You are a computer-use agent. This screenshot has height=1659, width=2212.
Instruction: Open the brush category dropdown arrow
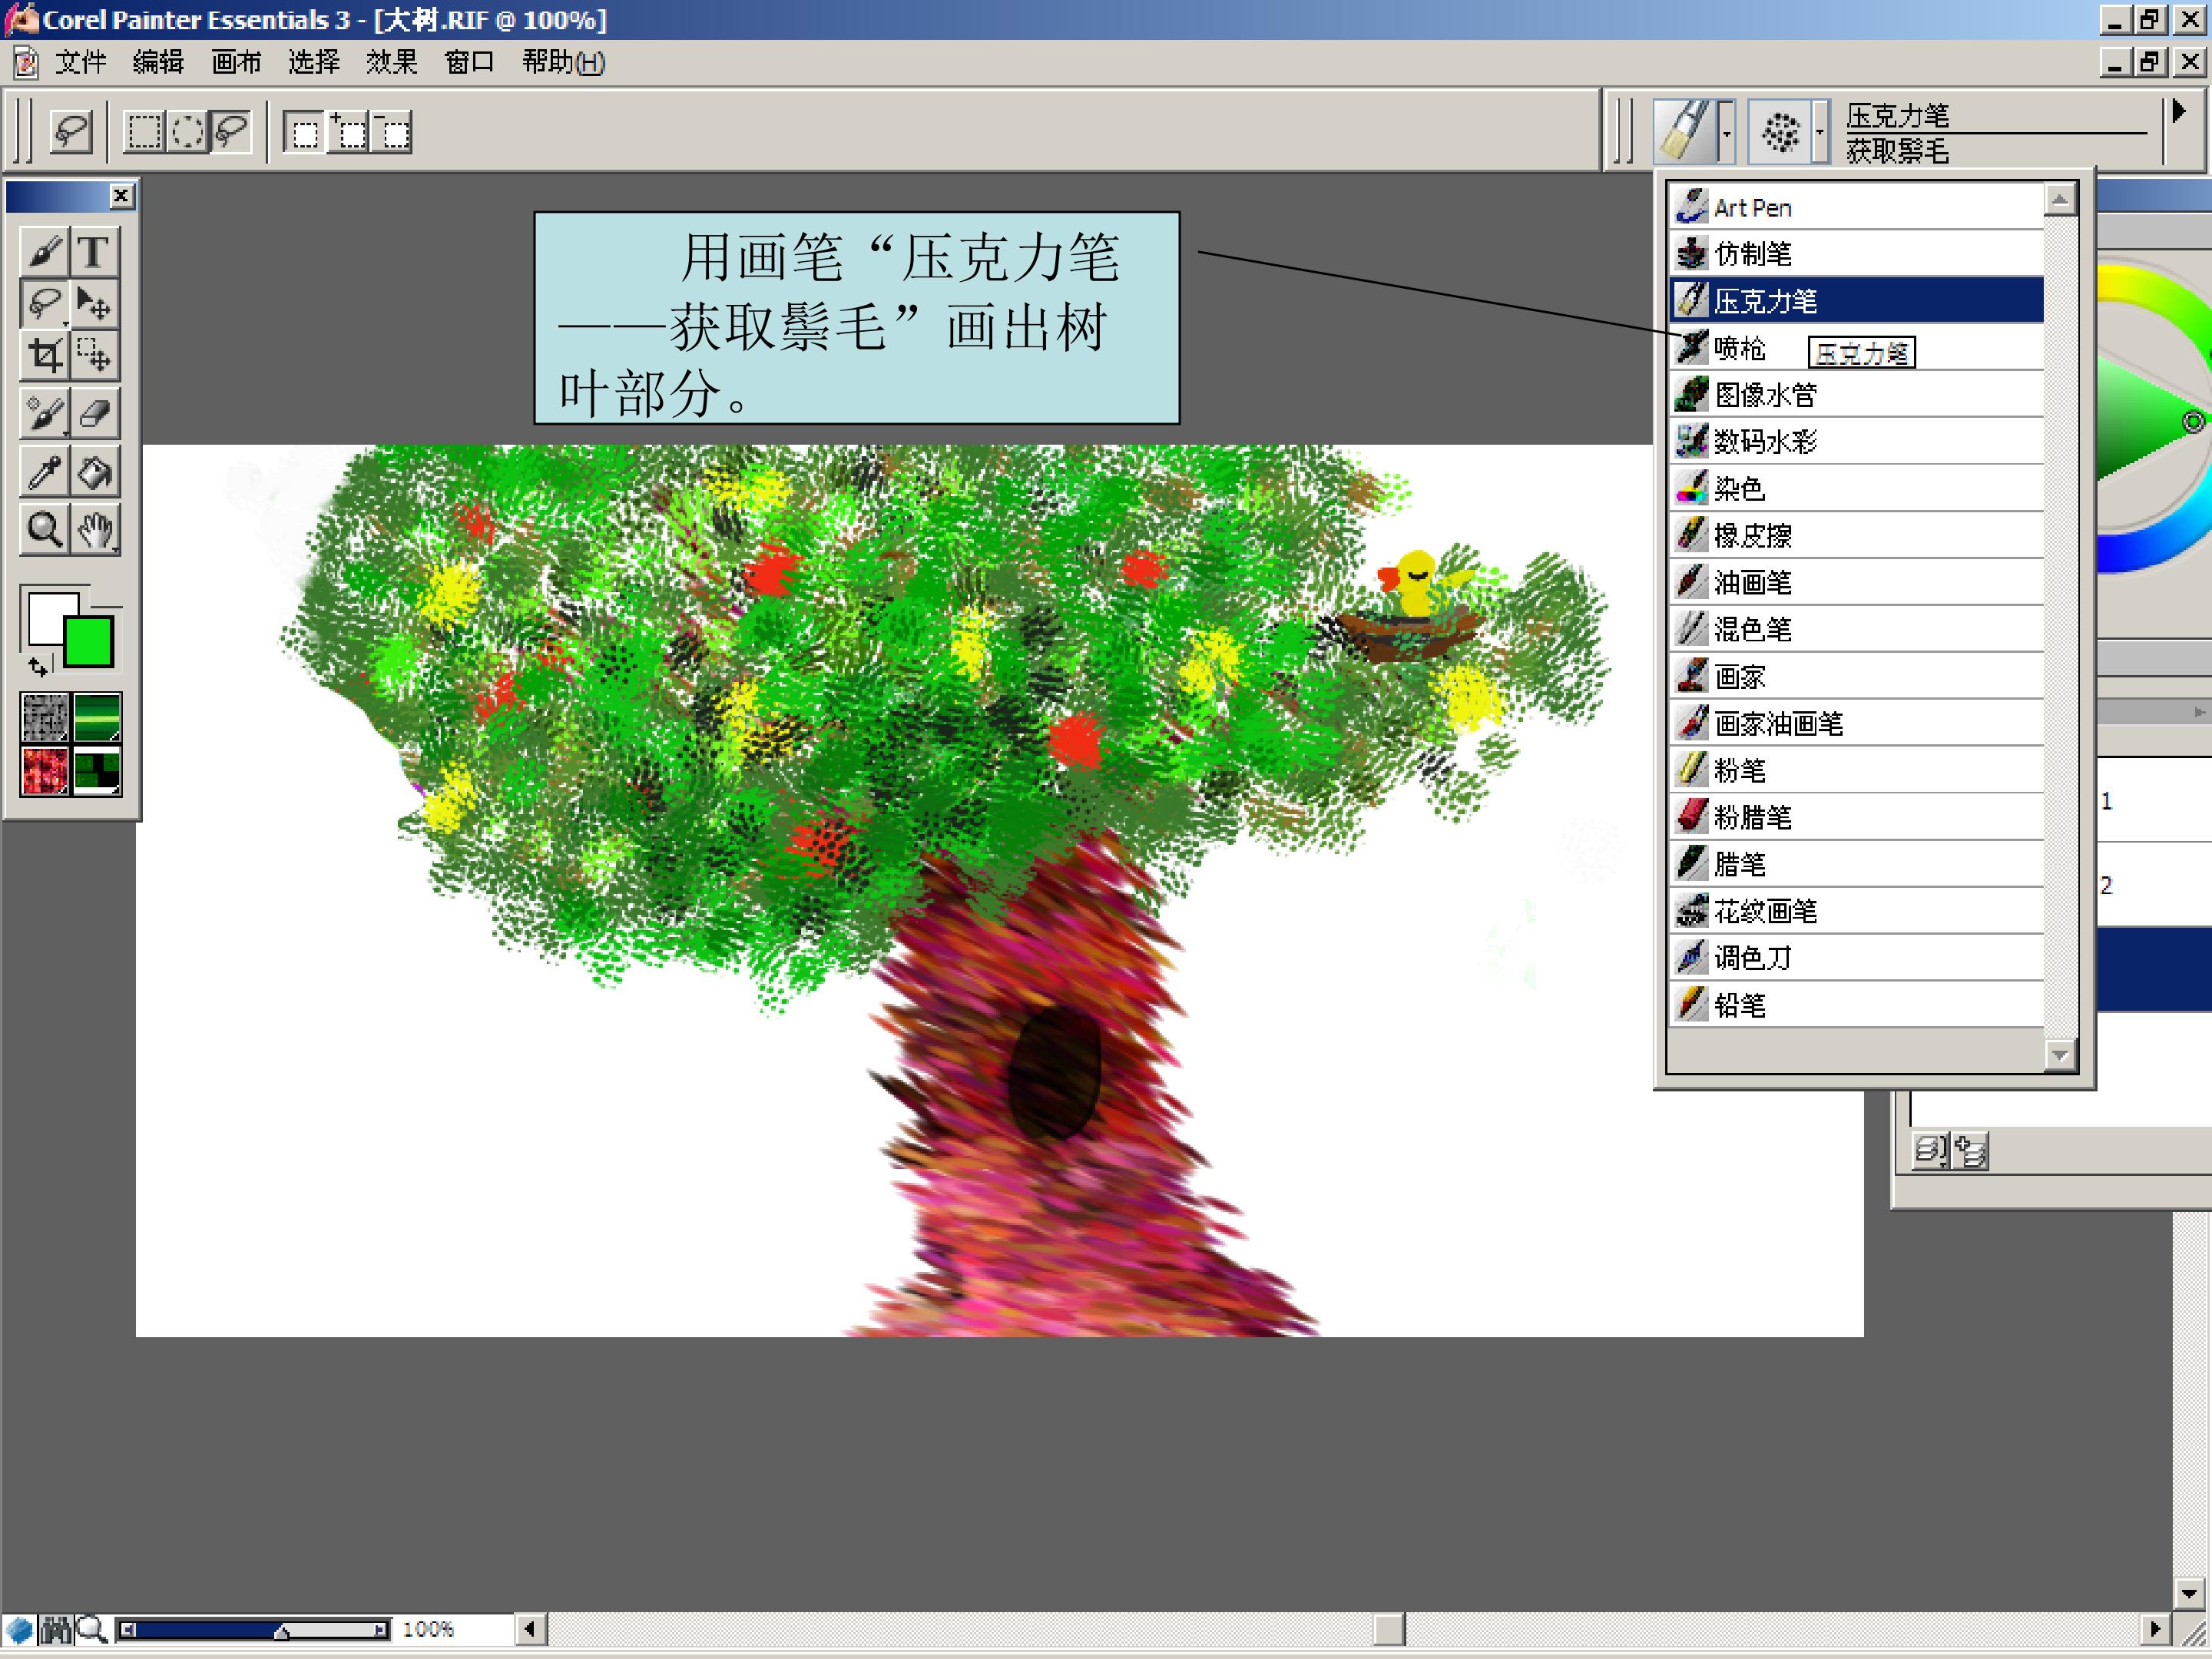point(1727,131)
